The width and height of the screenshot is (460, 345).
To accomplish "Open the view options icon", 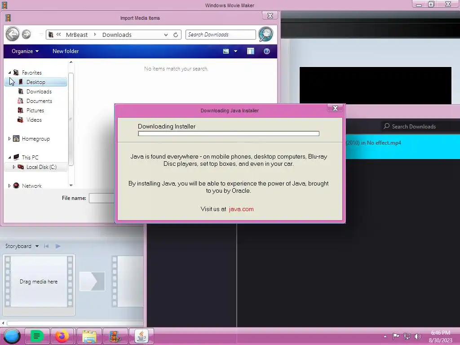I will coord(226,51).
